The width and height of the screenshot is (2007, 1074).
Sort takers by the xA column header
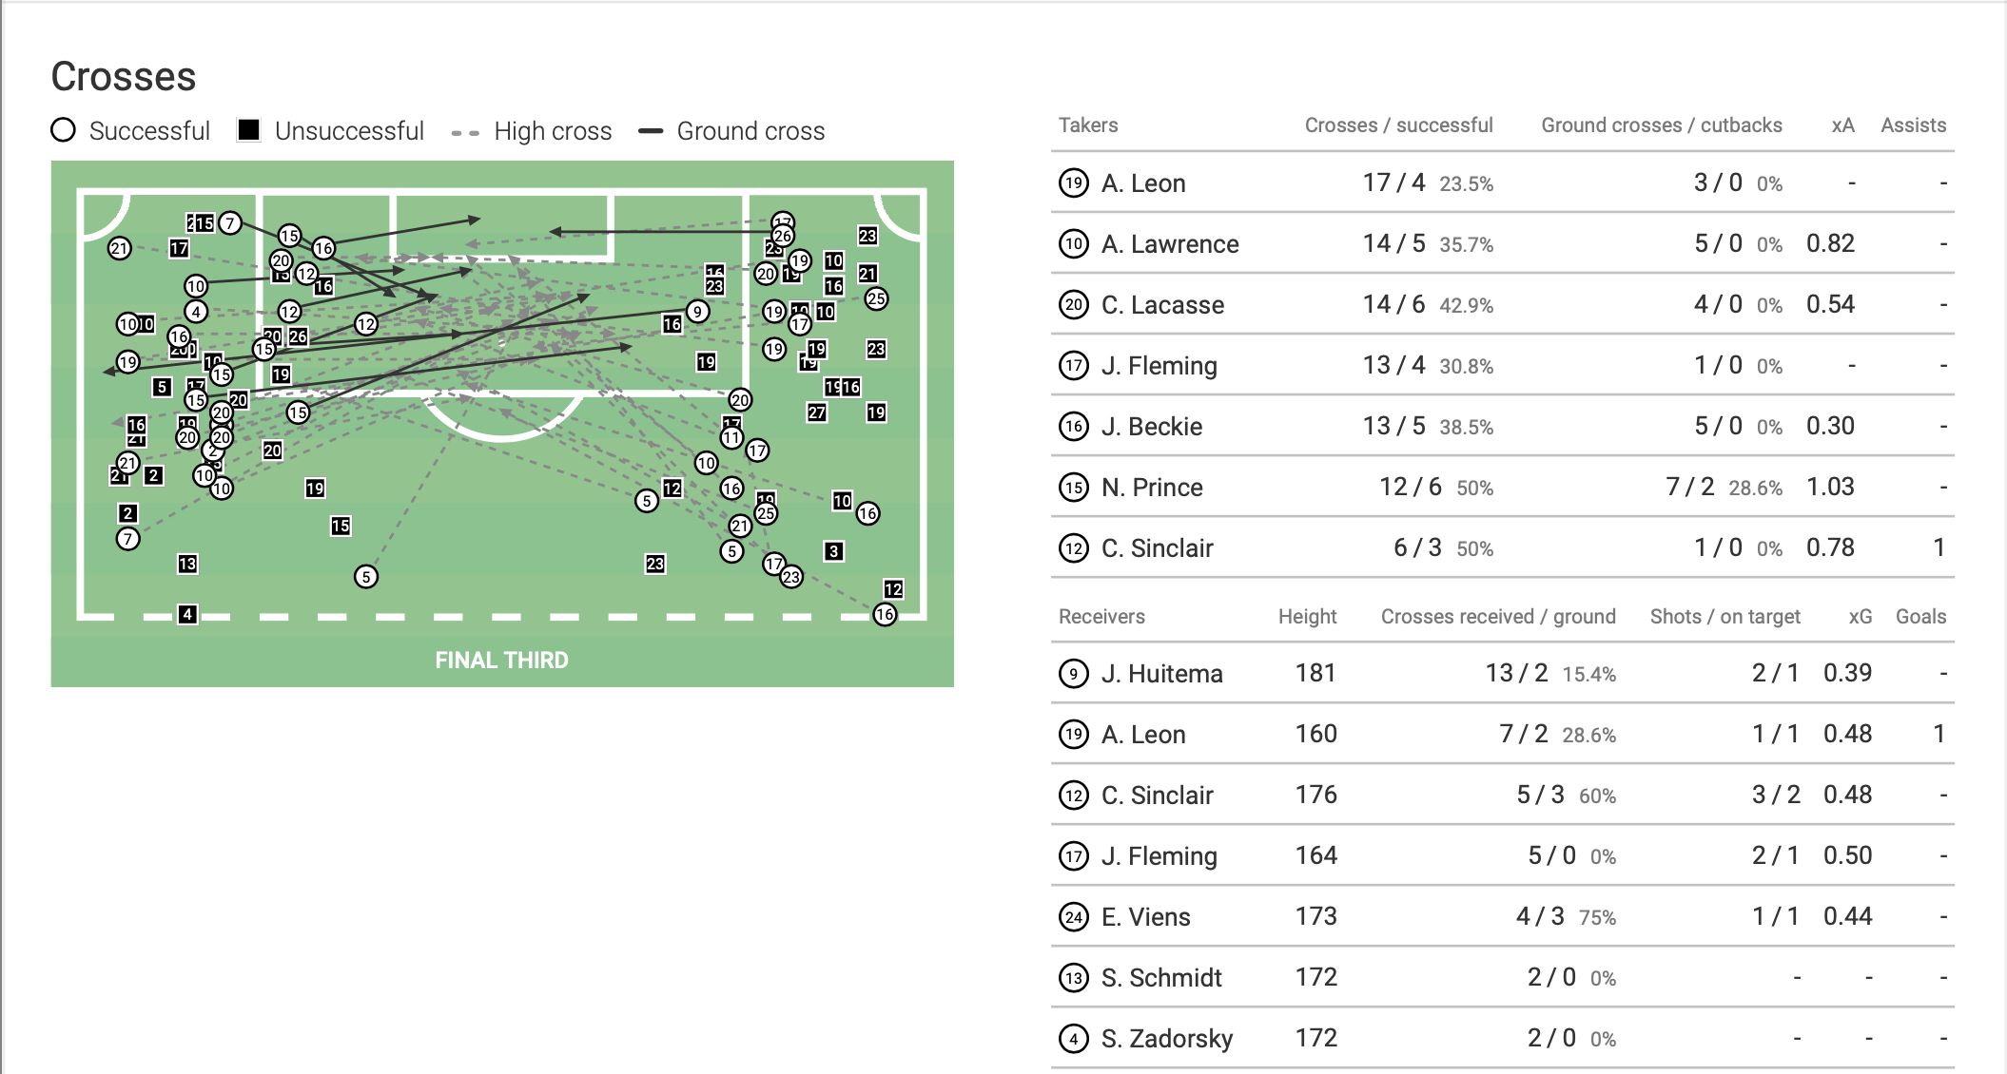[1842, 125]
